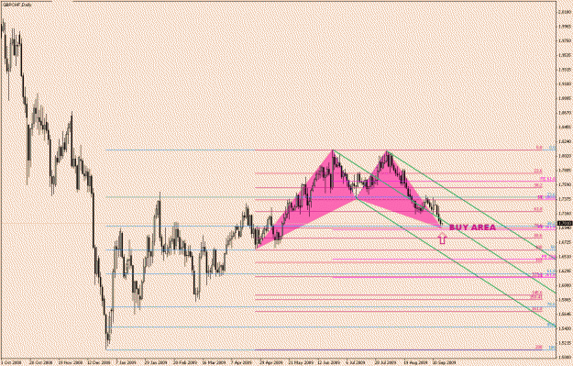Click the 19 Aug 2009 date label
The width and height of the screenshot is (573, 366).
click(415, 363)
